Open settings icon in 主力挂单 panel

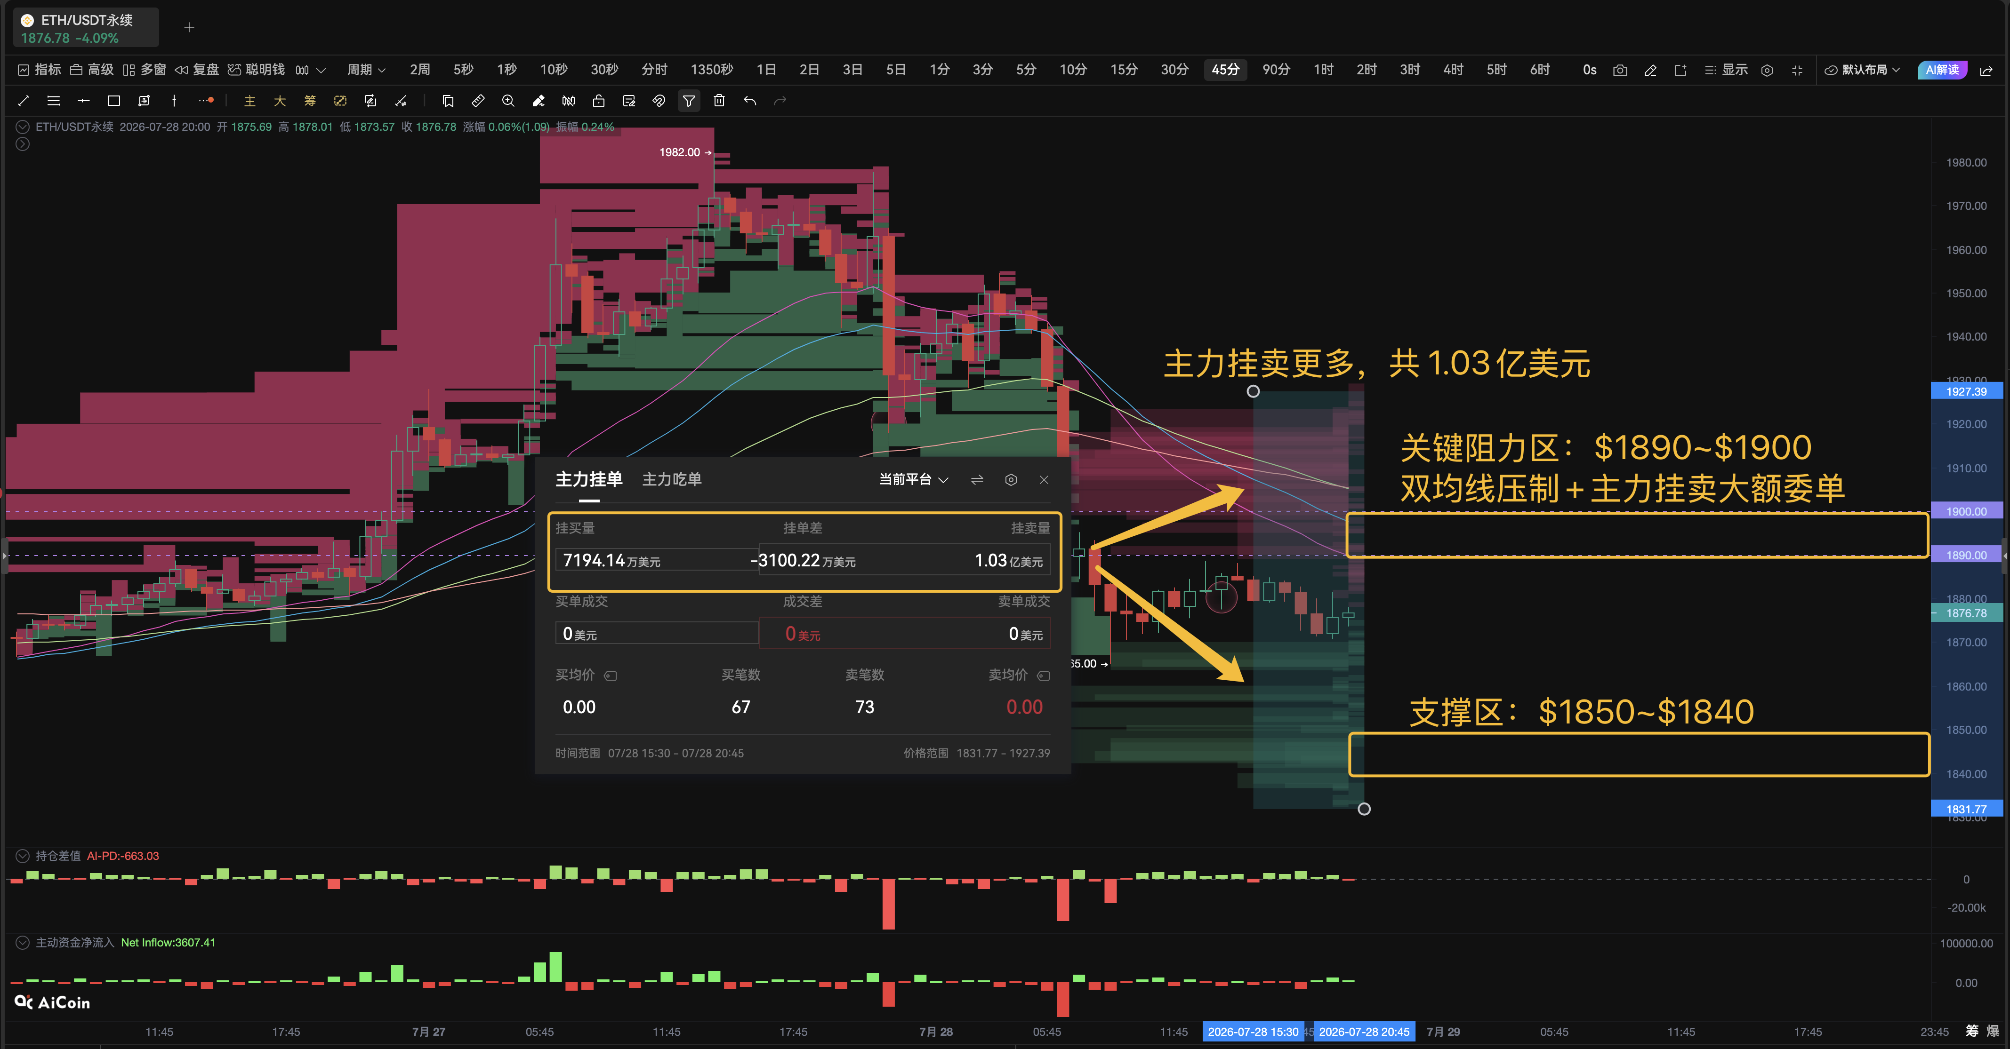click(x=1011, y=480)
